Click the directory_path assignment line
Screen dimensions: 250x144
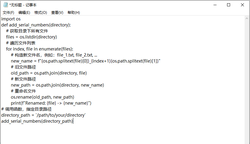tap(43, 115)
